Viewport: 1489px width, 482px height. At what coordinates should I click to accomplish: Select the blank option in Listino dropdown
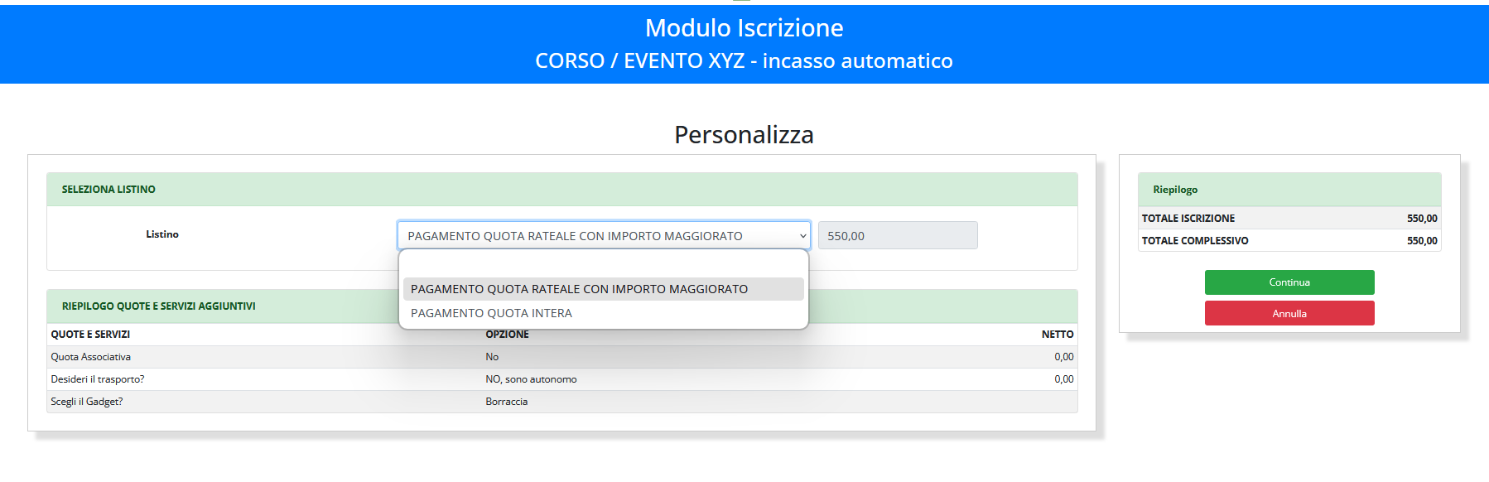(603, 266)
